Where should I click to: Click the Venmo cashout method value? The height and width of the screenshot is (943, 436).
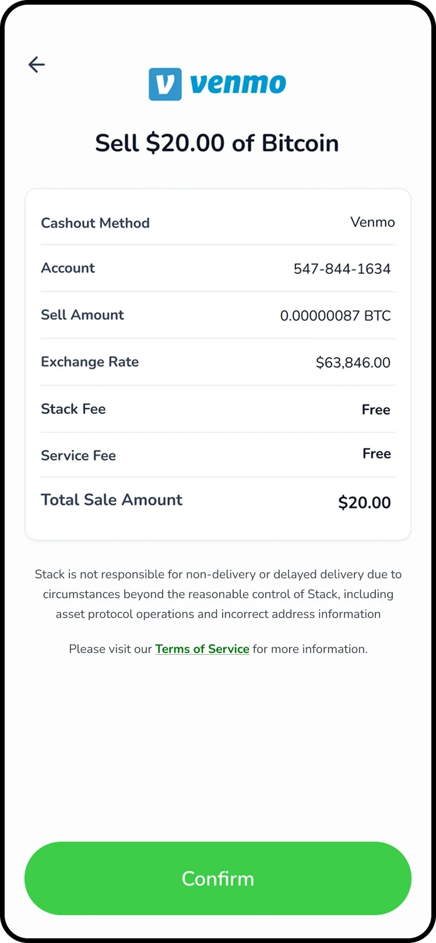click(372, 222)
